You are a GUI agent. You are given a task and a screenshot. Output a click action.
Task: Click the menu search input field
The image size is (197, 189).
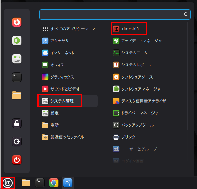tap(111, 14)
